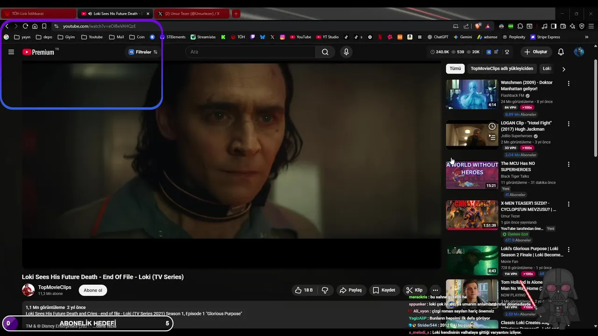The width and height of the screenshot is (598, 336).
Task: Open the Watchmen Doktor Manhattan thumbnail
Action: pyautogui.click(x=472, y=94)
